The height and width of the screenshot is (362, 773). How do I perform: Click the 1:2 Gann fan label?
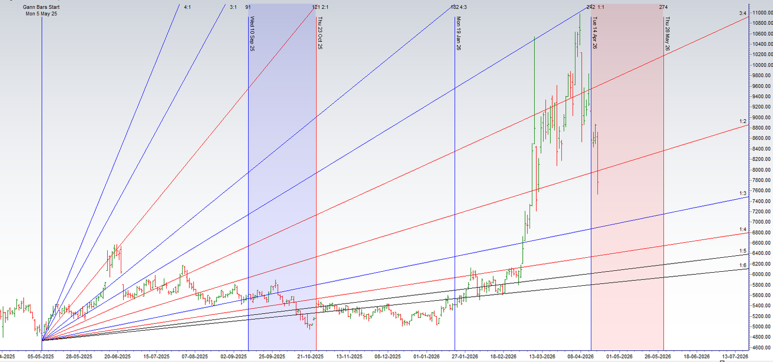(743, 121)
